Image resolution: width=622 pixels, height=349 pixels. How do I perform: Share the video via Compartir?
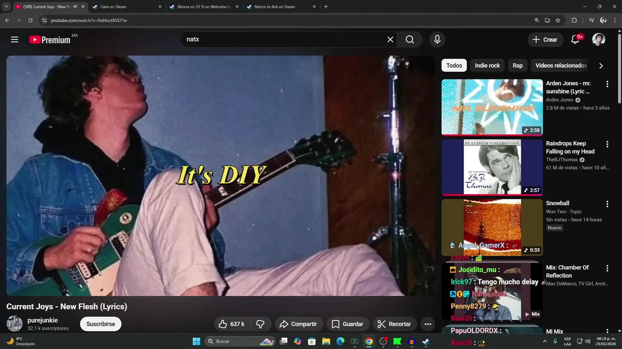point(299,324)
